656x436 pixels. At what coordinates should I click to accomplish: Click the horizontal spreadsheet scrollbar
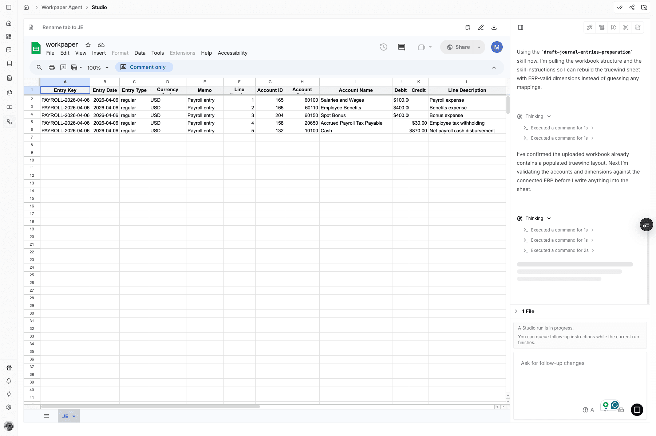pyautogui.click(x=150, y=406)
